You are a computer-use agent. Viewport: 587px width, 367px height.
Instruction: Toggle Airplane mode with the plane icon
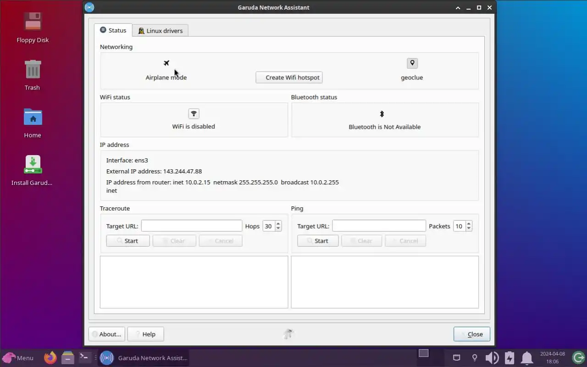[166, 63]
